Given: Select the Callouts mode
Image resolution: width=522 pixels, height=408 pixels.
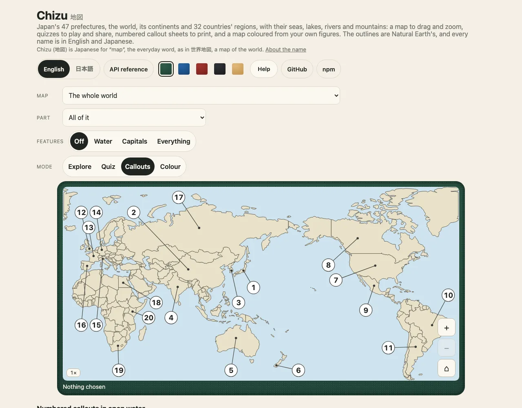Looking at the screenshot, I should tap(138, 166).
